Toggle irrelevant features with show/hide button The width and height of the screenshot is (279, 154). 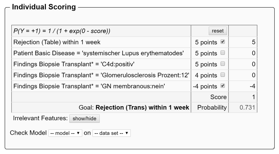[x=85, y=118]
